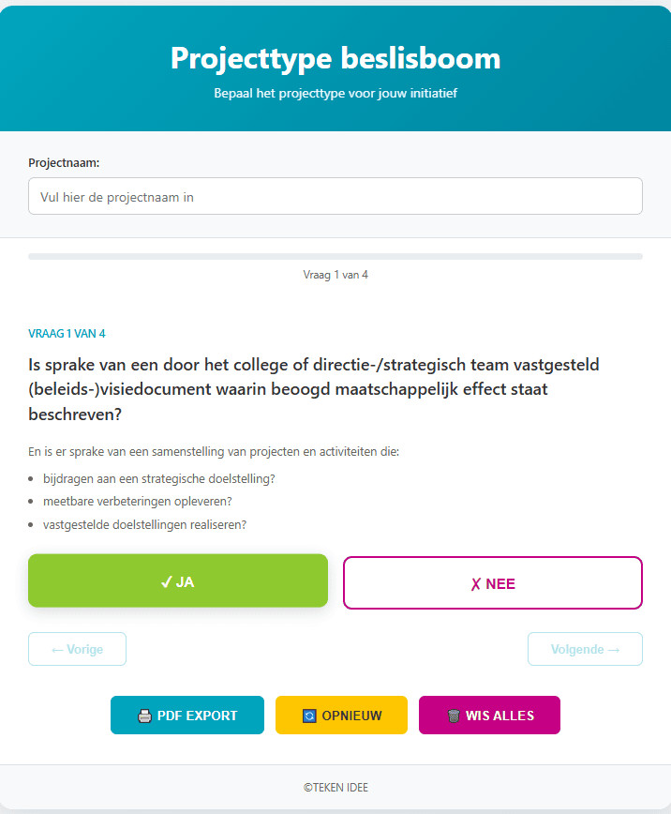Click the trash icon on WIS ALLES button

coord(452,715)
